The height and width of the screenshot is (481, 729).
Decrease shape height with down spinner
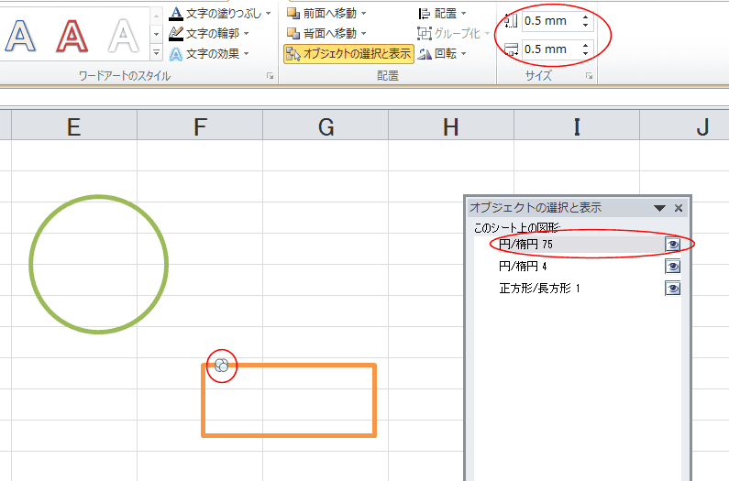[x=585, y=25]
